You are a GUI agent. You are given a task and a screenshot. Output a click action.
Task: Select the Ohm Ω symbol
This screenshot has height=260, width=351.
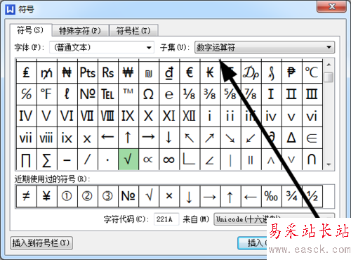(x=149, y=94)
